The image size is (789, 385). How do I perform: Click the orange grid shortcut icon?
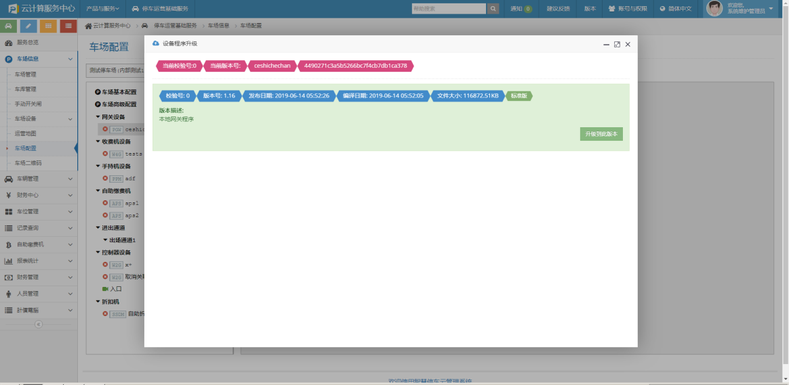tap(48, 26)
